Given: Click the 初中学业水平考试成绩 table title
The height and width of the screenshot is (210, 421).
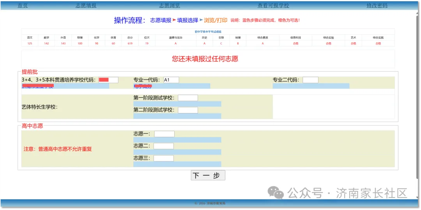Looking at the screenshot, I should 208,32.
